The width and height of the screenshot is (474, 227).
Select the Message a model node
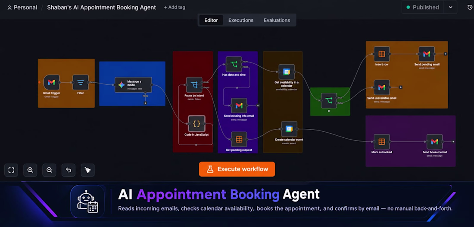click(133, 84)
